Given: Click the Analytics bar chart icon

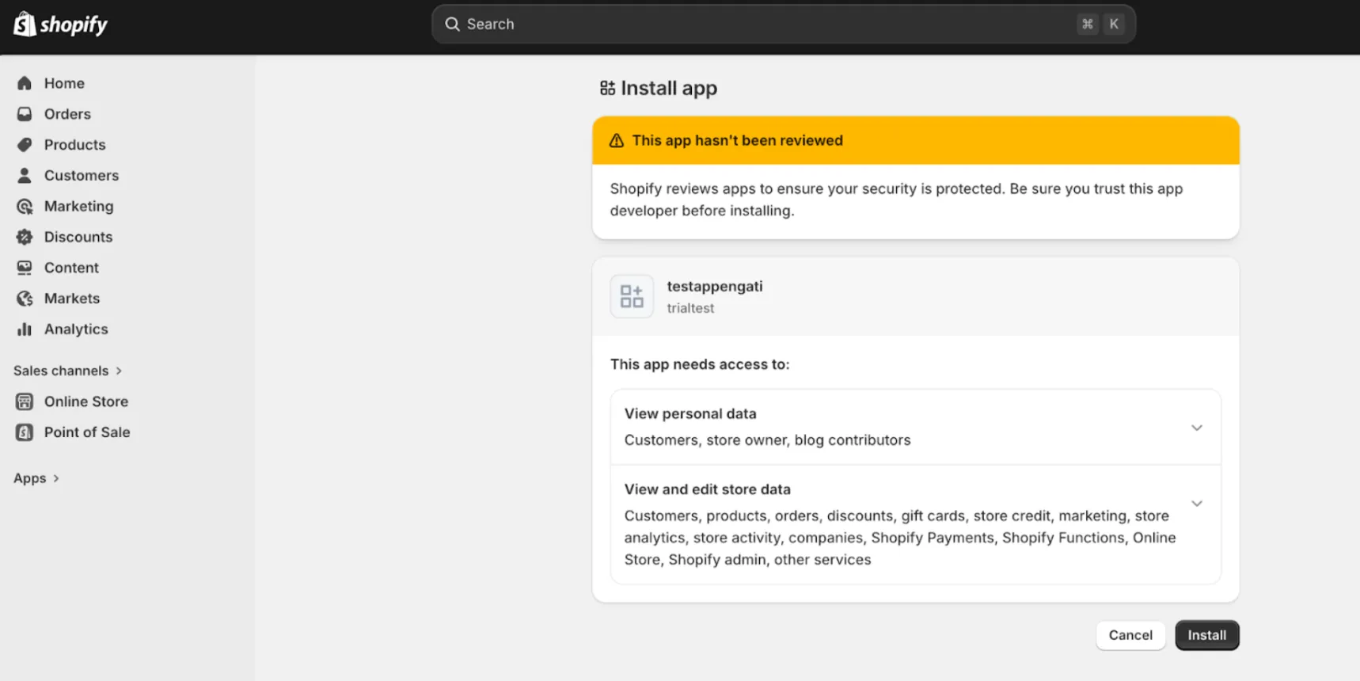Looking at the screenshot, I should [x=25, y=329].
